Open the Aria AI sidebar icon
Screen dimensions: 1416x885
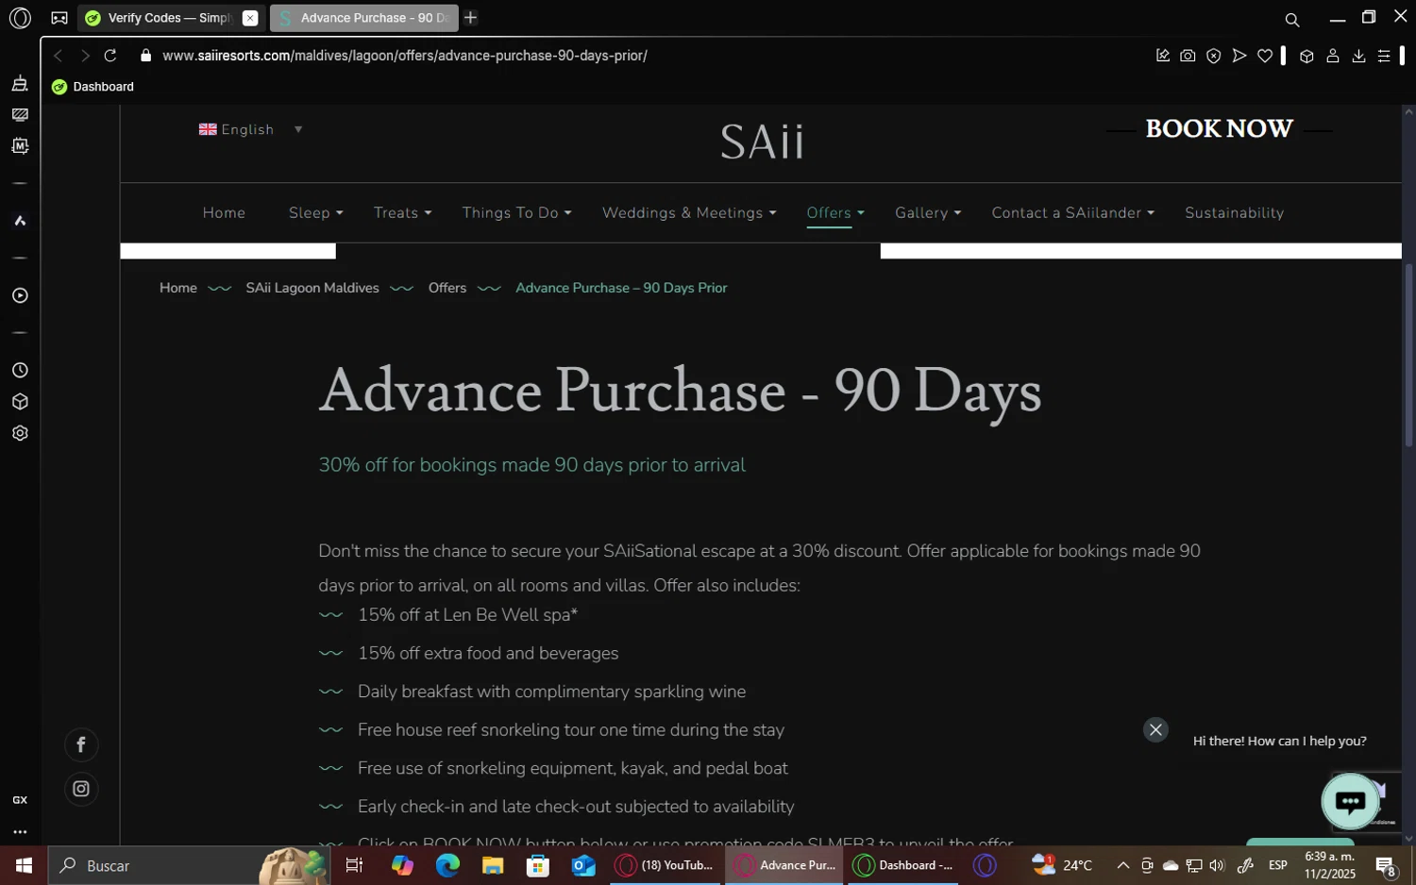[20, 221]
